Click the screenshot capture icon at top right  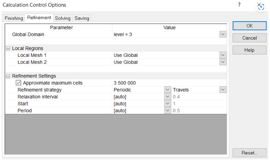tap(261, 6)
